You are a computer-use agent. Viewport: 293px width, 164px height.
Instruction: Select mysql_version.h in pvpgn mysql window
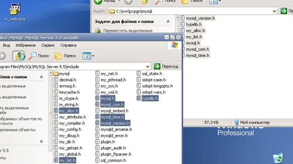point(198,18)
